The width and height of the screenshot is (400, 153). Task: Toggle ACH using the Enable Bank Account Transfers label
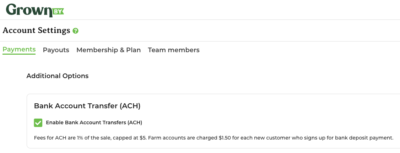[94, 123]
